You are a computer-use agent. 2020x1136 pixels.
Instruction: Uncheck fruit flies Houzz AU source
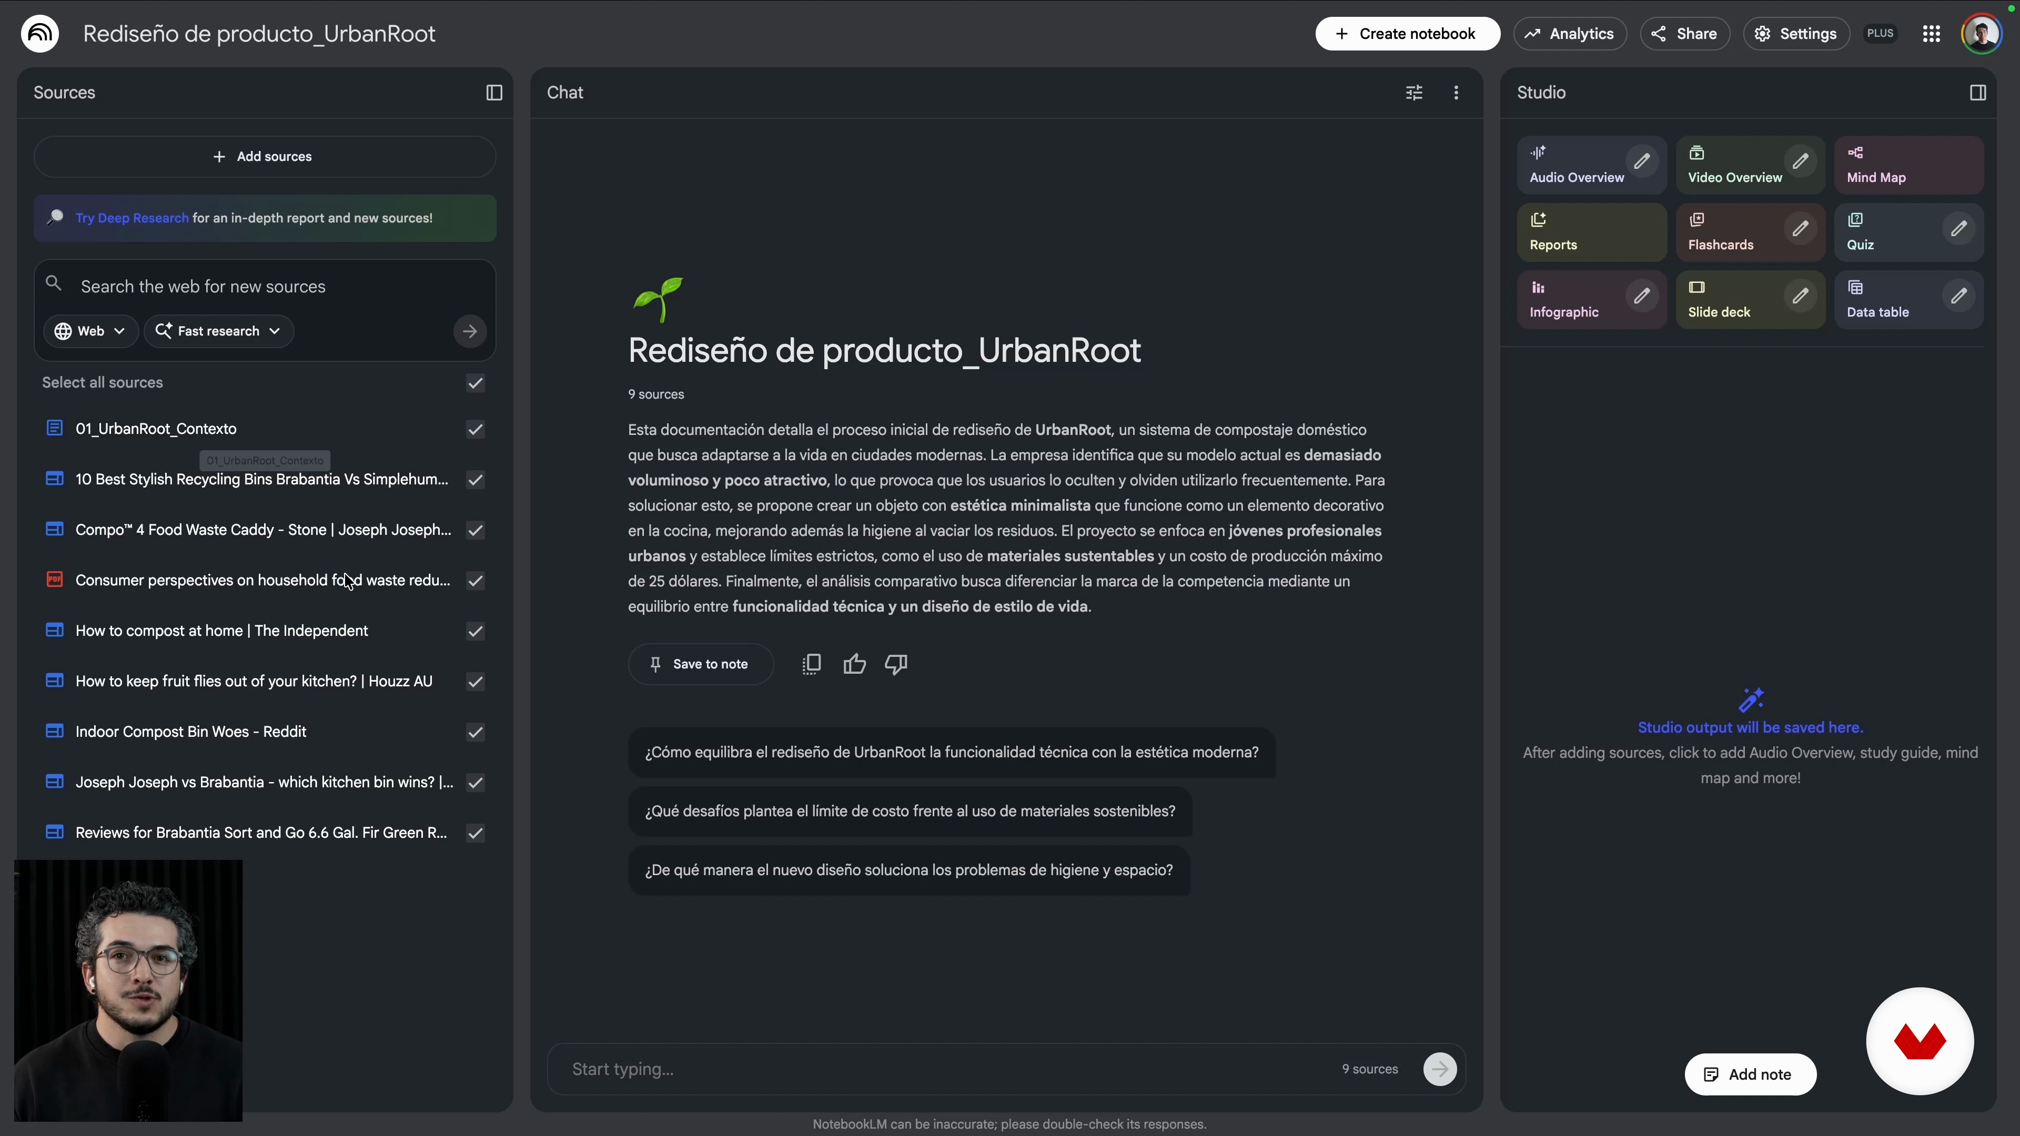pyautogui.click(x=475, y=681)
